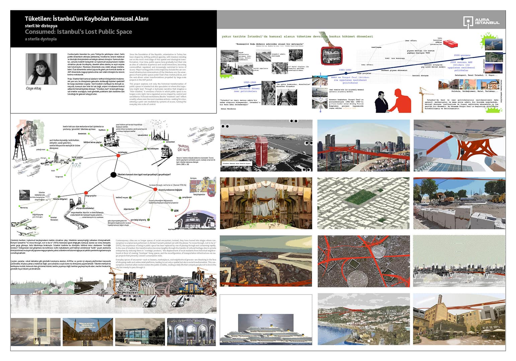This screenshot has width=516, height=361.
Task: Select the red 'mega projeler' node
Action: click(86, 193)
